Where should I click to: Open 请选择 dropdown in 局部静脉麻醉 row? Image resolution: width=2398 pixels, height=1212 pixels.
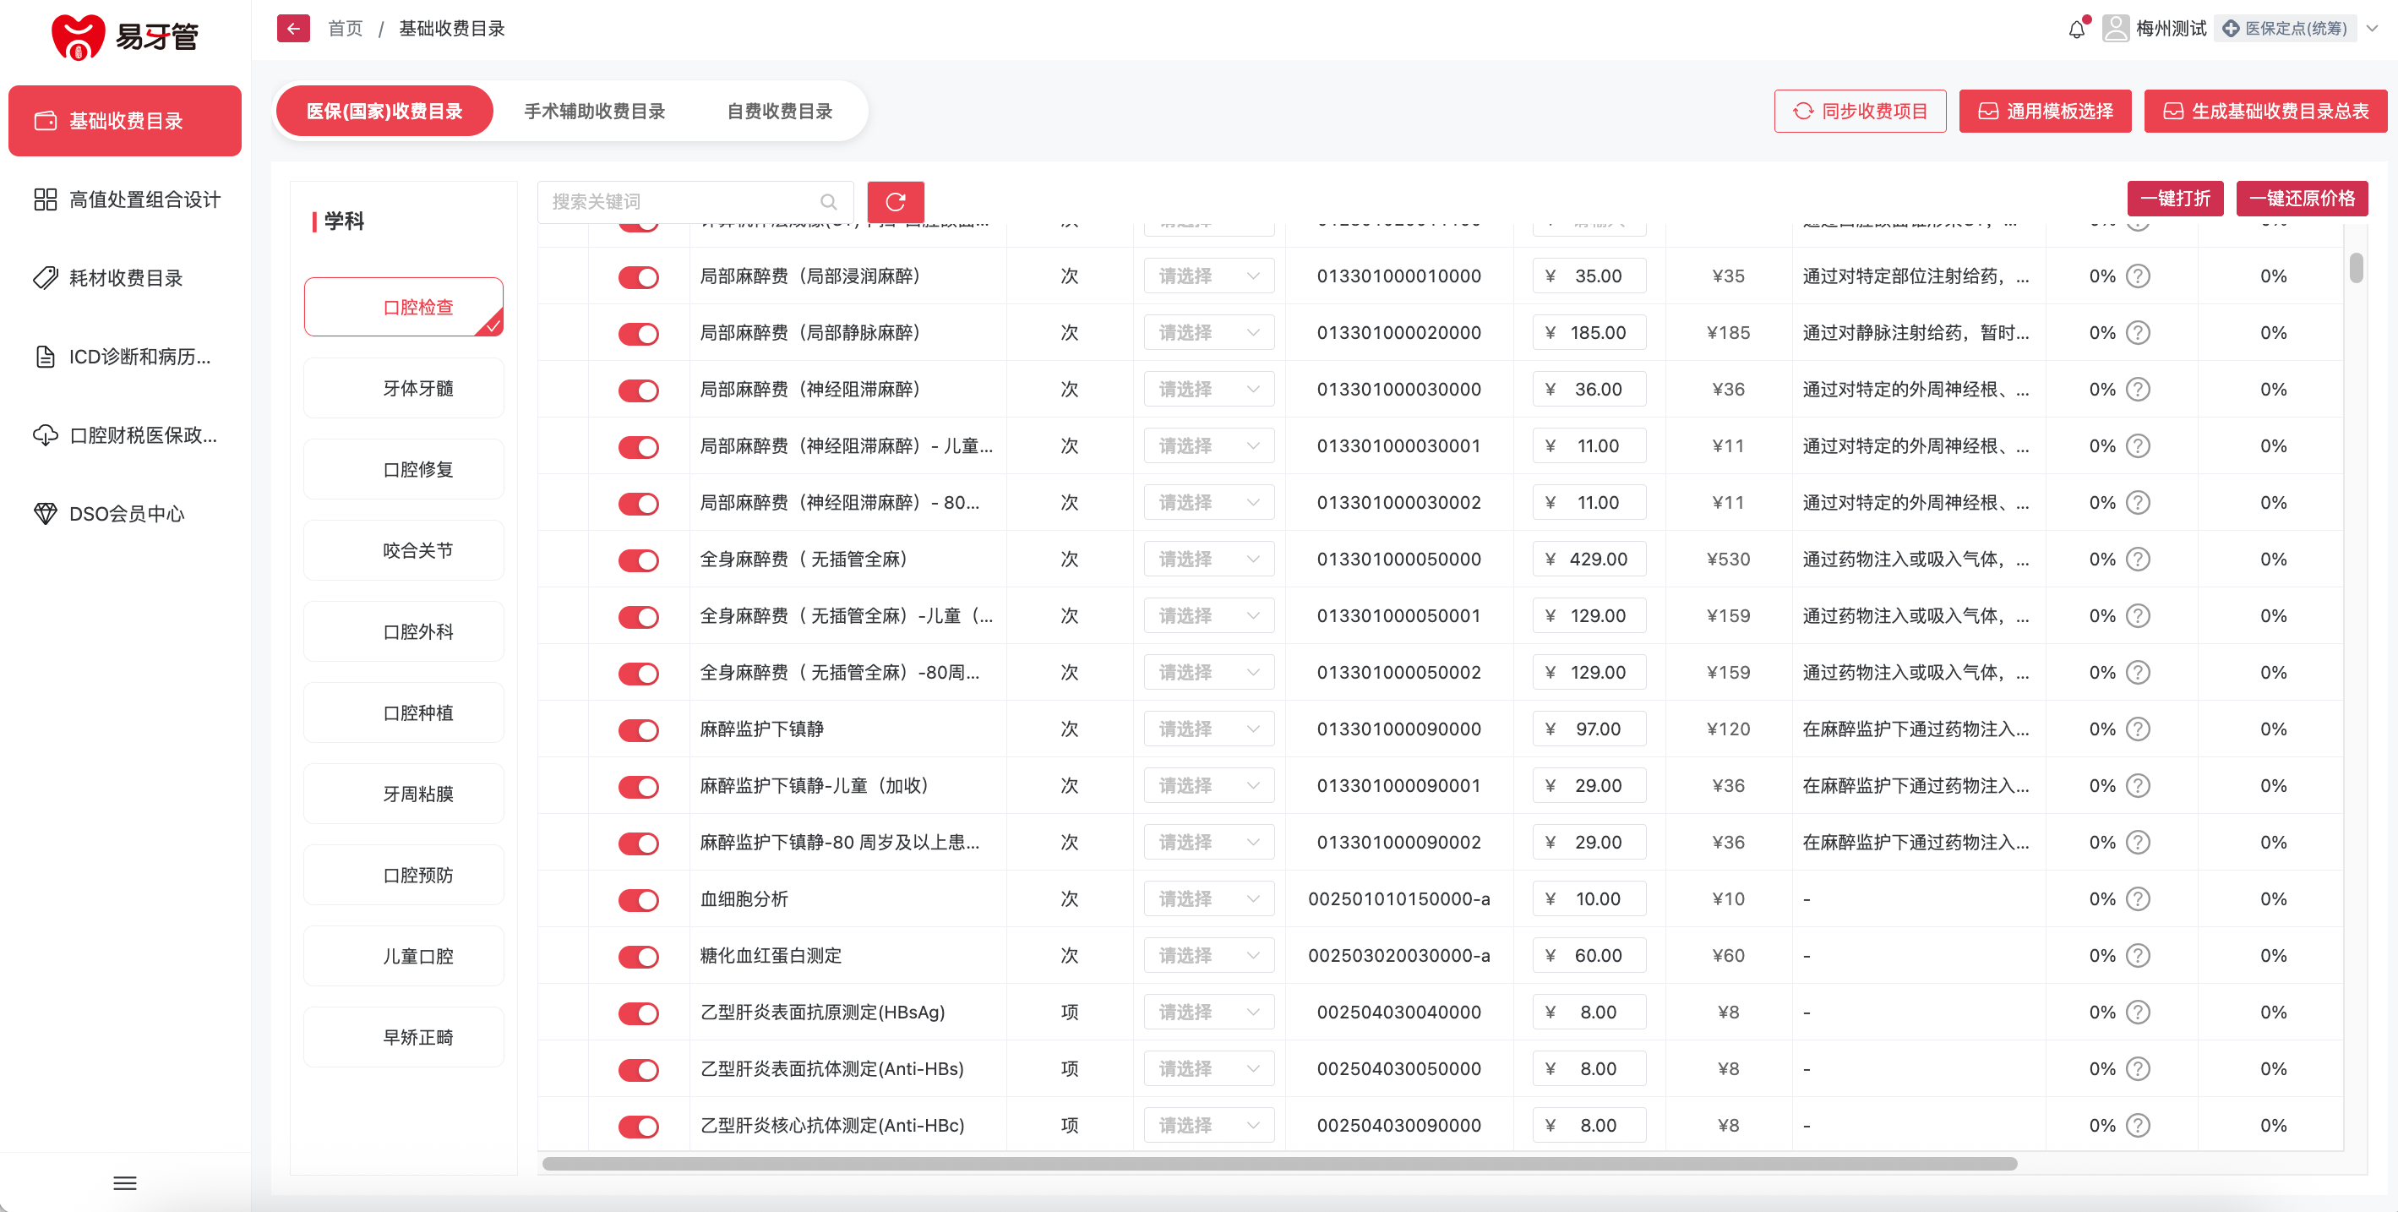pos(1208,333)
